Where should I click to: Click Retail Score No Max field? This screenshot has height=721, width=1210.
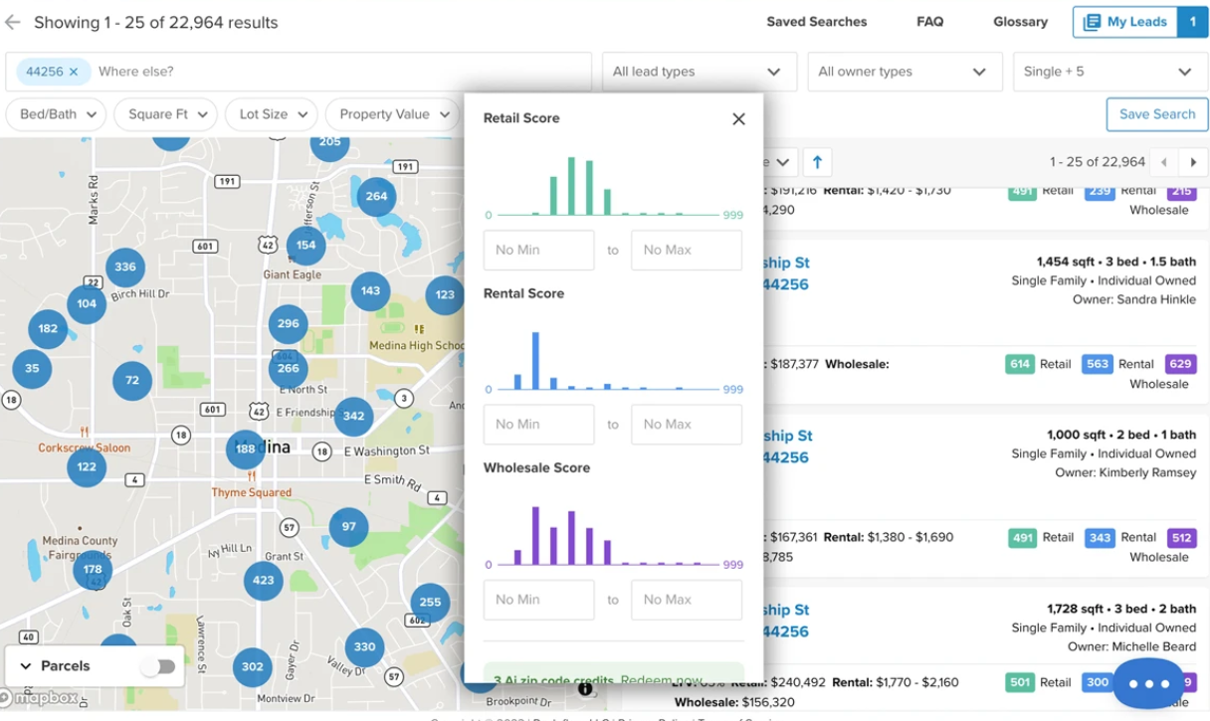click(687, 251)
